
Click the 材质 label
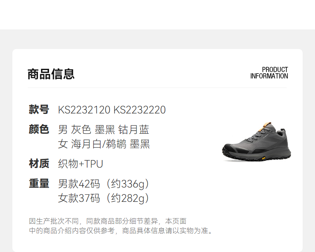coord(39,163)
